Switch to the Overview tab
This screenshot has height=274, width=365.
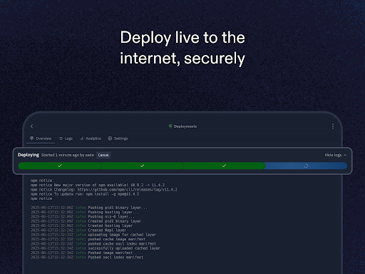pos(41,138)
